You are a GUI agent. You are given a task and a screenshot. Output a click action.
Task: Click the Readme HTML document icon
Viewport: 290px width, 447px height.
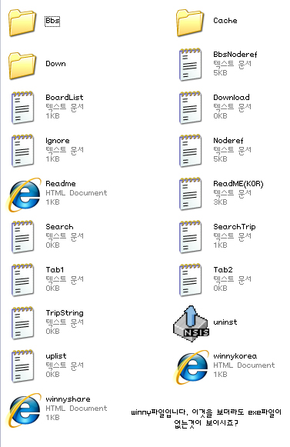[x=23, y=195]
